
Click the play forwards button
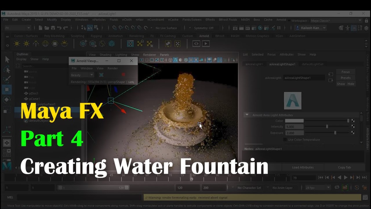pos(345,177)
